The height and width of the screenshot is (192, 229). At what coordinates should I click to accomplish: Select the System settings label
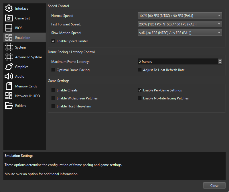coord(20,47)
